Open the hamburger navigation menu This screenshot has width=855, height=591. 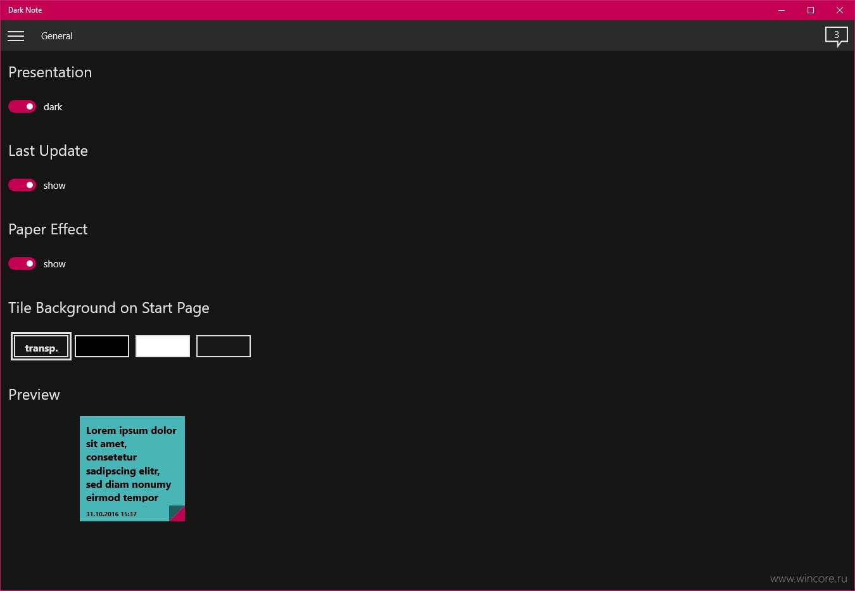point(16,36)
